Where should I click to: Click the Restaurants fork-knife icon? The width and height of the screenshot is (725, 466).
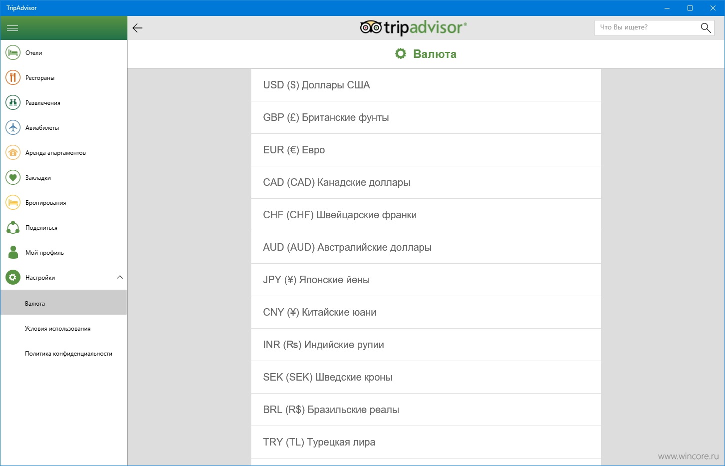tap(13, 77)
